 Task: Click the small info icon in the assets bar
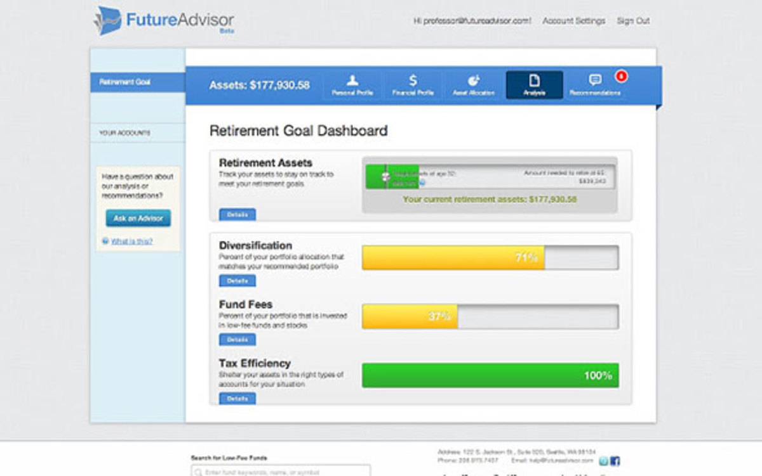422,183
